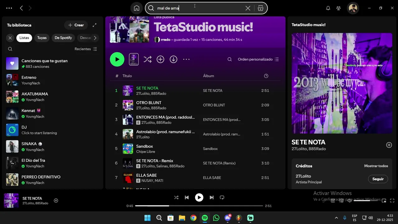This screenshot has width=398, height=224.
Task: Open Spotify from the Windows taskbar
Action: coord(205,218)
